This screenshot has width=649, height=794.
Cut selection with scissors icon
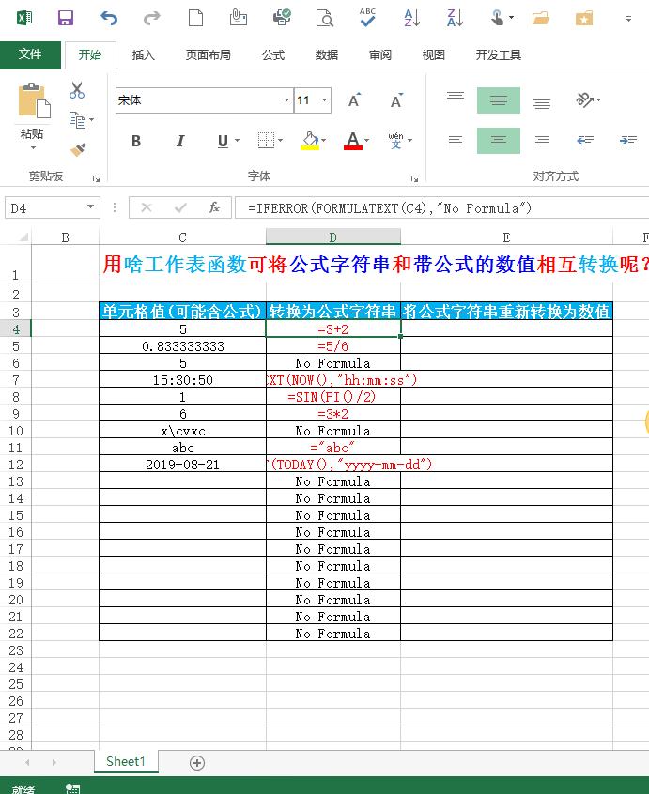(77, 90)
